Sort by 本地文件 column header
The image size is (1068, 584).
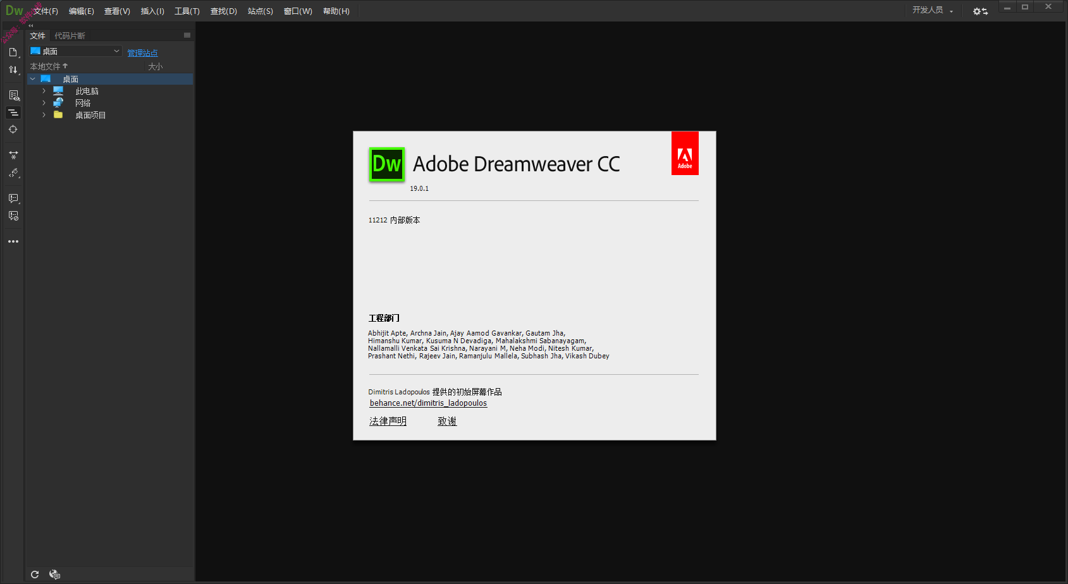coord(49,66)
